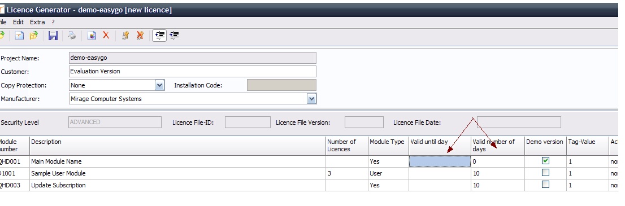Expand the Manufacturer dropdown list
625x206 pixels.
312,98
